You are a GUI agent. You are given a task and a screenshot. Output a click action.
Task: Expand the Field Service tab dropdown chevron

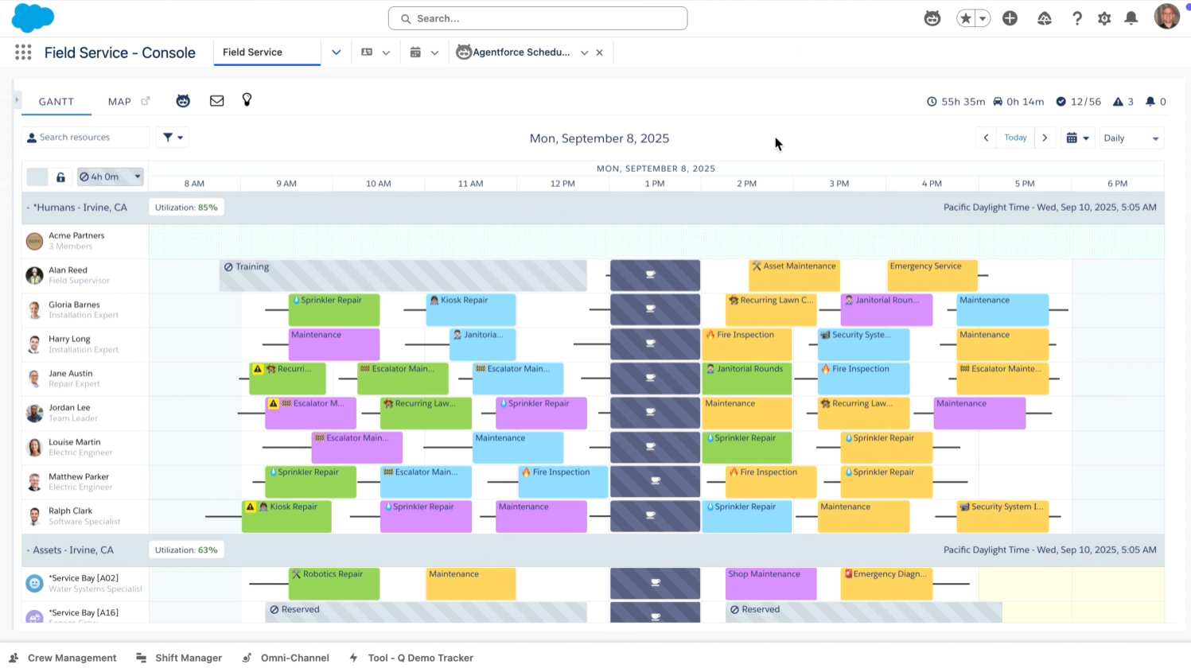[336, 52]
